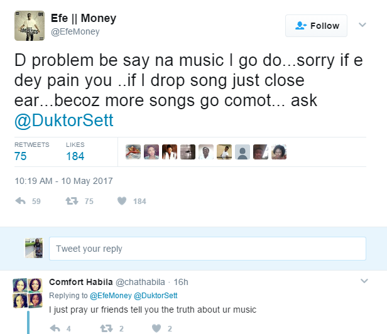387x334 pixels.
Task: Open Efe Money's profile picture
Action: (28, 25)
